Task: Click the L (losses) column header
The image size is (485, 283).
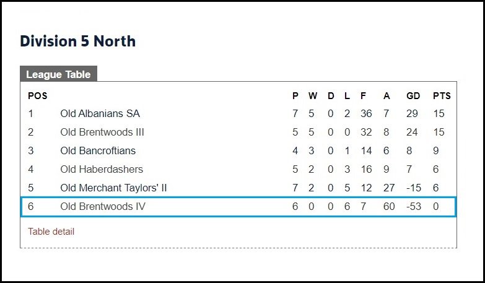Action: [x=347, y=96]
